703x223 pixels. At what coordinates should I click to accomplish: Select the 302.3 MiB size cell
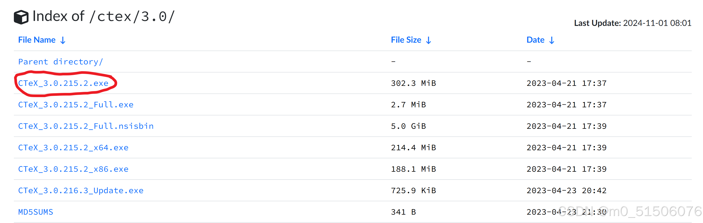[x=413, y=83]
